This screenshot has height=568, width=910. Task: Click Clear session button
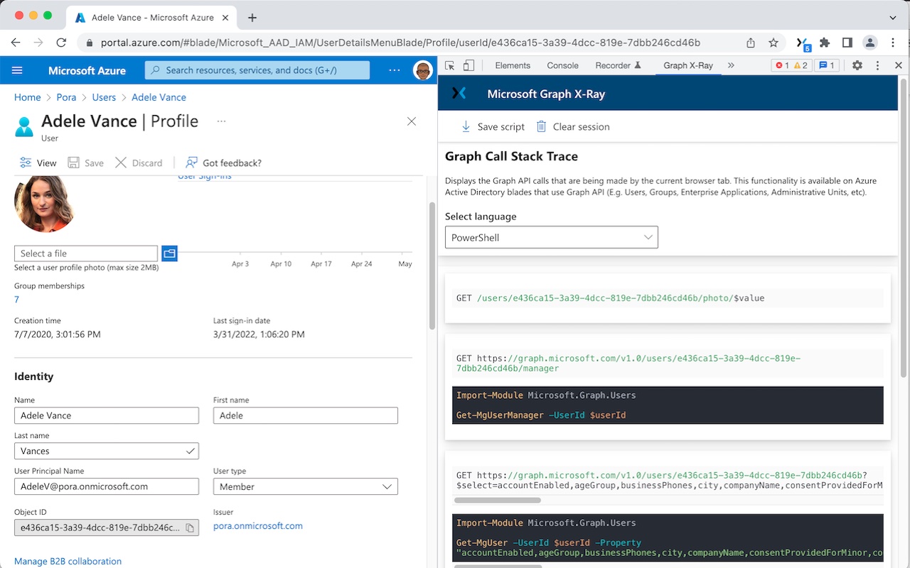pyautogui.click(x=573, y=126)
